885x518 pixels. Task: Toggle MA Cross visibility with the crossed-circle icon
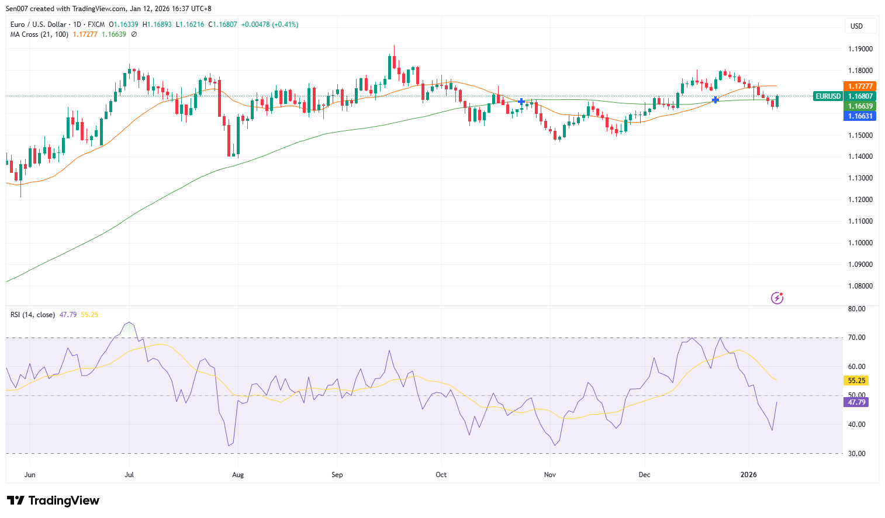134,34
